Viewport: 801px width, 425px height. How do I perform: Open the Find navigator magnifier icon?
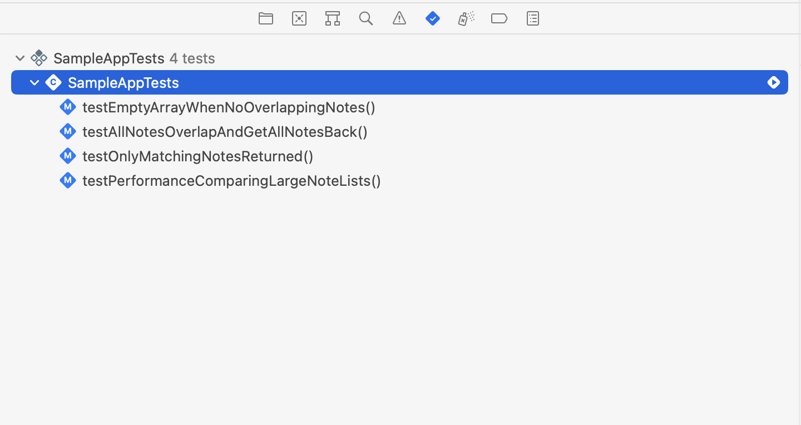(365, 18)
